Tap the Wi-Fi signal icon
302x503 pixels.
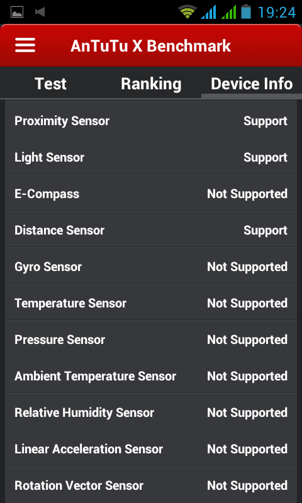pyautogui.click(x=187, y=12)
